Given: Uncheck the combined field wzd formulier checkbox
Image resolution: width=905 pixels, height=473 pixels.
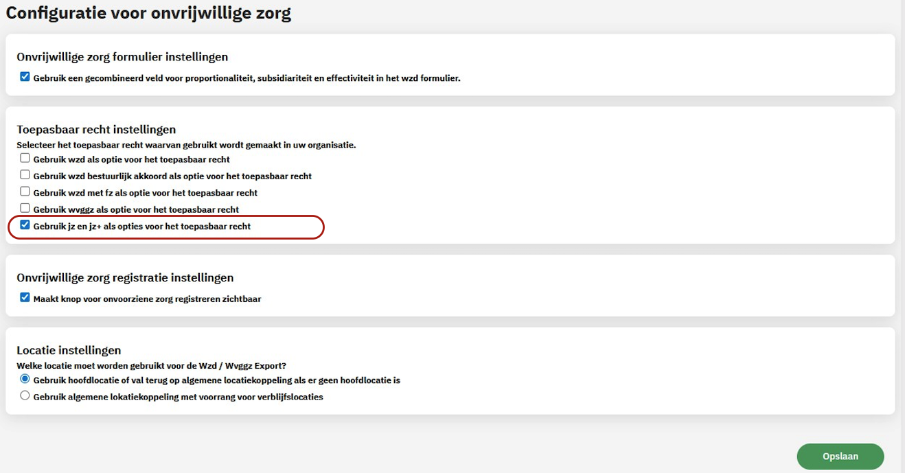Looking at the screenshot, I should coord(25,77).
